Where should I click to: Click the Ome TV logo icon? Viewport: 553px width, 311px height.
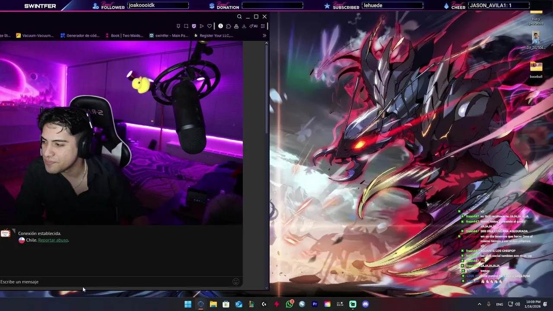click(5, 234)
